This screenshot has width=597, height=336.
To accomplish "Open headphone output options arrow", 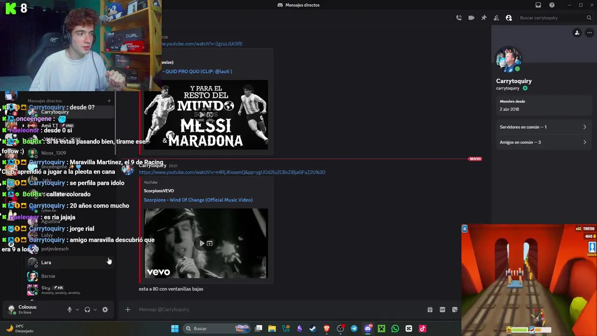I will point(95,309).
